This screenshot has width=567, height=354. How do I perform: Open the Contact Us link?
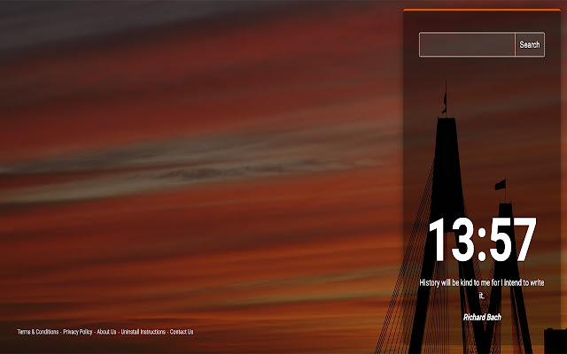(x=182, y=332)
